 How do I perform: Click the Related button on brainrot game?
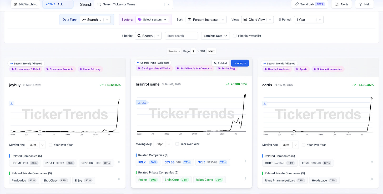click(220, 63)
